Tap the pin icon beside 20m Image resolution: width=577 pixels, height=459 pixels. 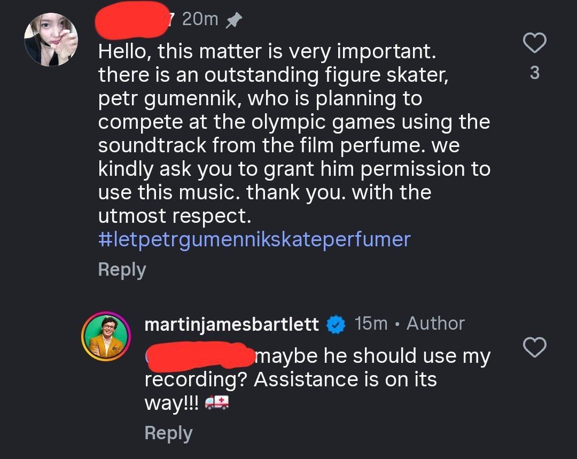(x=233, y=20)
